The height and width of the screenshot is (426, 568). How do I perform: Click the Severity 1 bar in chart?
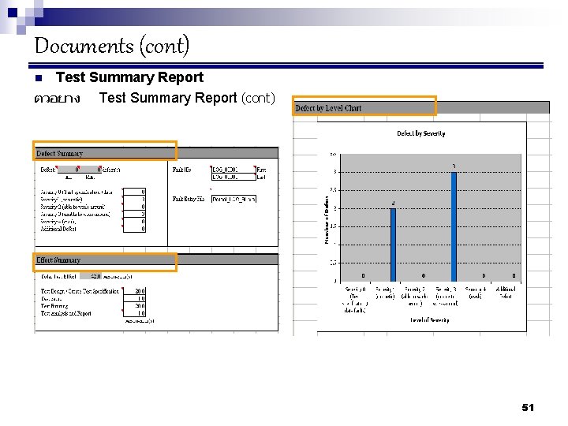[393, 245]
